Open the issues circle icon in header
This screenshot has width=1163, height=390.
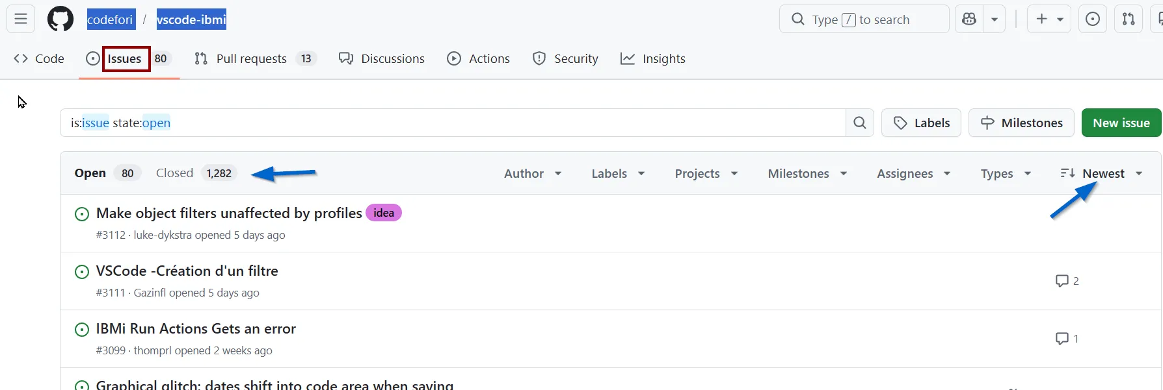pyautogui.click(x=1093, y=19)
